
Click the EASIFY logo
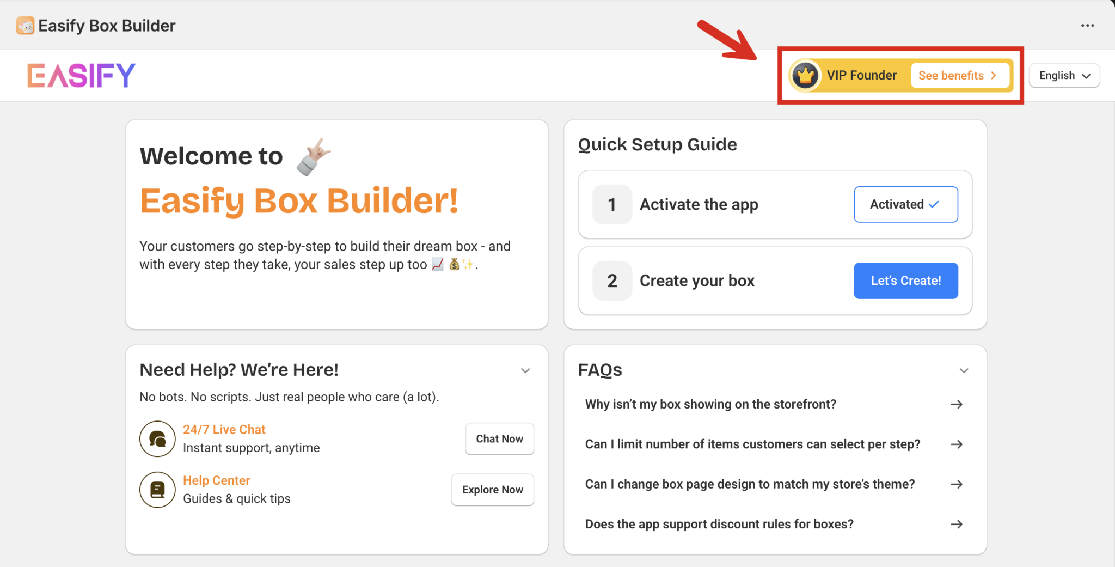[x=81, y=75]
